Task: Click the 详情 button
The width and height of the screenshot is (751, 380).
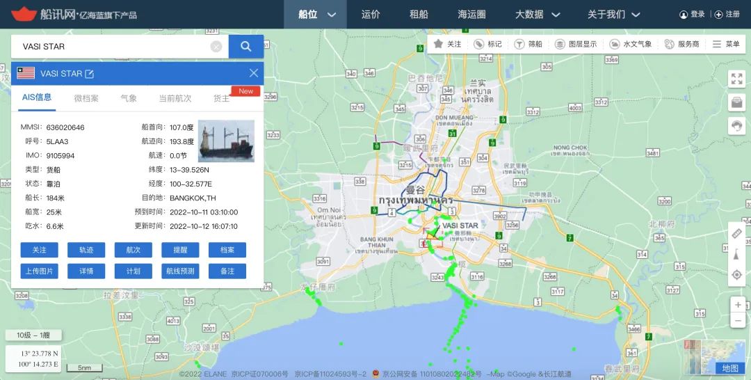Action: click(x=86, y=271)
